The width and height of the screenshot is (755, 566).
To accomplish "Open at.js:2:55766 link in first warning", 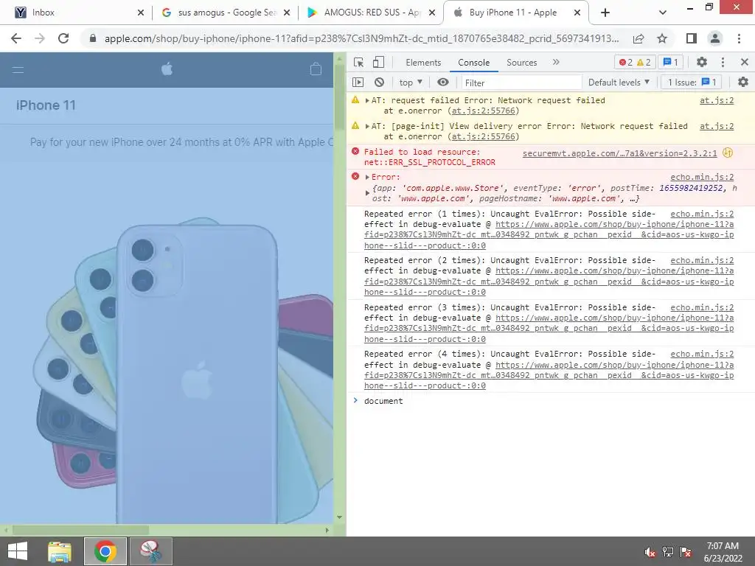I will pyautogui.click(x=484, y=111).
